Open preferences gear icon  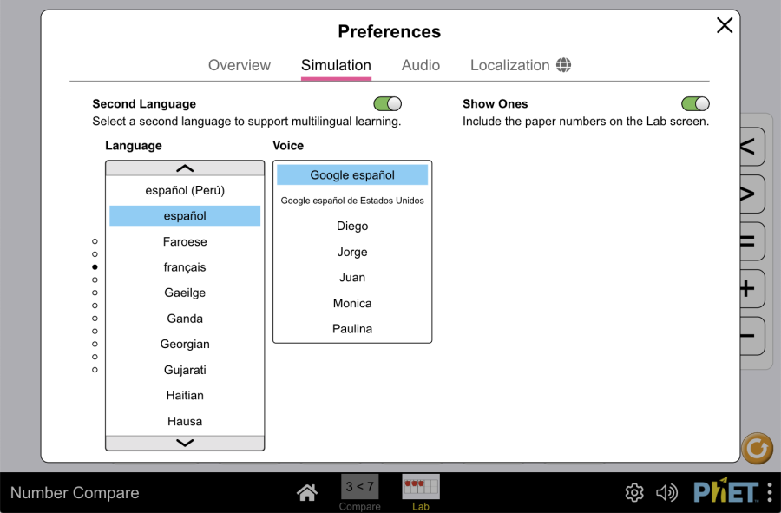634,493
